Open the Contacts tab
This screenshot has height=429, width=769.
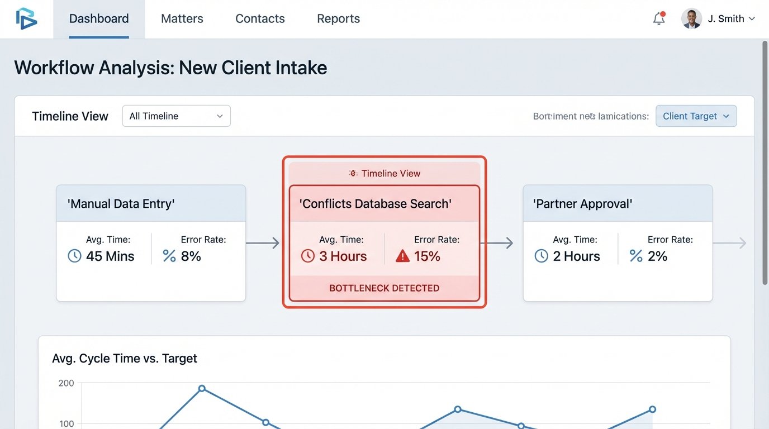point(260,19)
